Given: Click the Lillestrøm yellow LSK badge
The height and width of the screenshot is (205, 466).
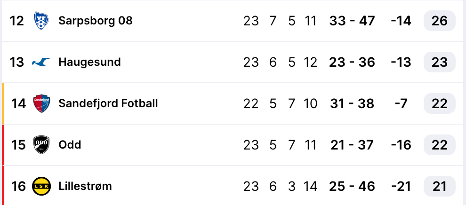Looking at the screenshot, I should point(41,186).
